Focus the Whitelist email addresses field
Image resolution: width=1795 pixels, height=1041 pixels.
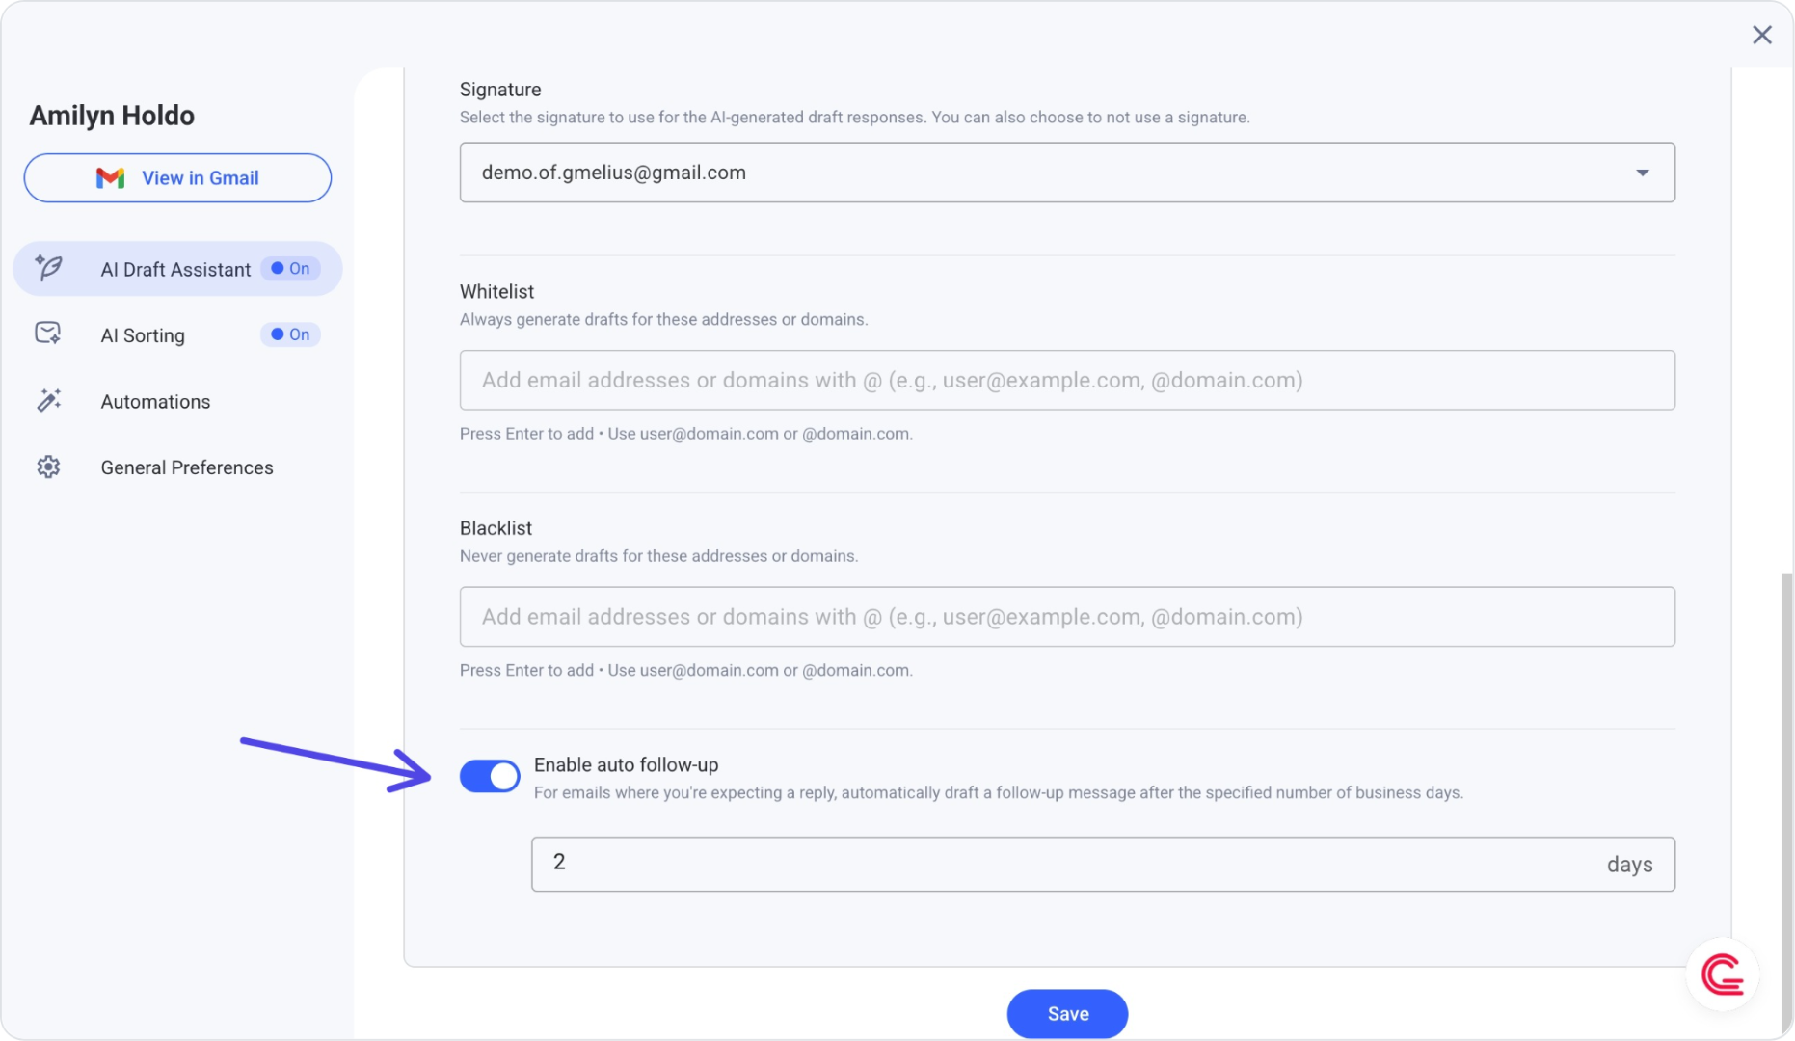(x=1067, y=380)
